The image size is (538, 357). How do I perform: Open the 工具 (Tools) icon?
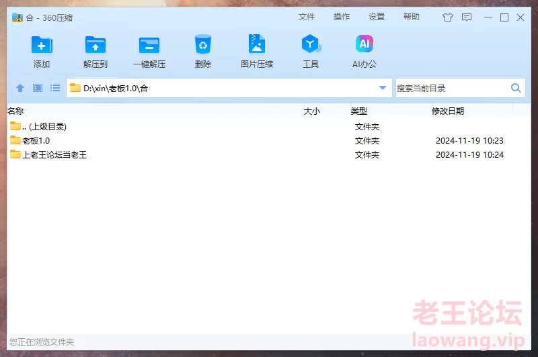311,44
